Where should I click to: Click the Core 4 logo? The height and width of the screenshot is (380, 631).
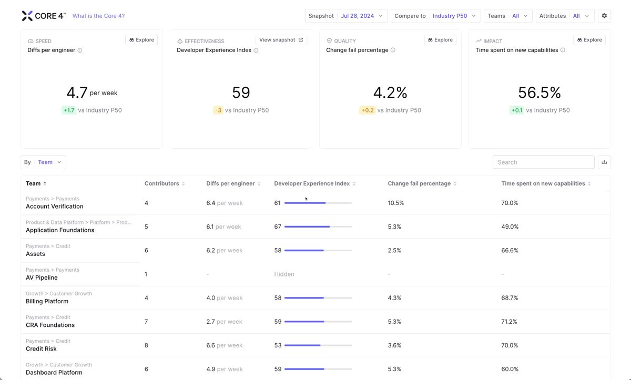coord(43,16)
